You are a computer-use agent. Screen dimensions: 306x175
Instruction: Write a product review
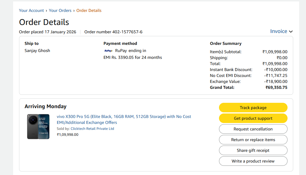(x=253, y=161)
